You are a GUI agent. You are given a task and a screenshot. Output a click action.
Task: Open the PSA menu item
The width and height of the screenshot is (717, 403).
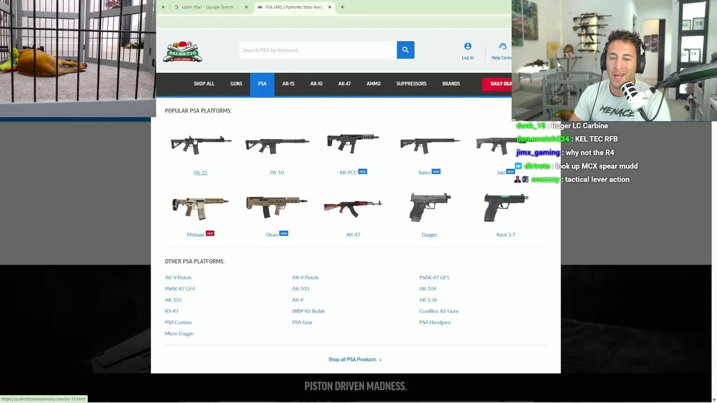262,83
